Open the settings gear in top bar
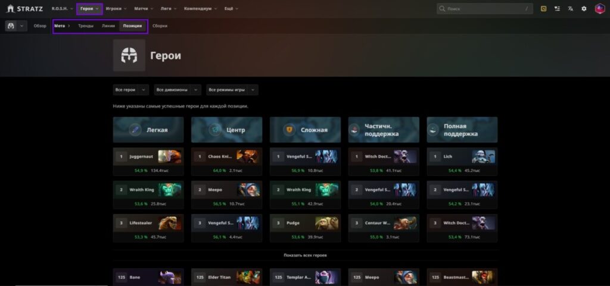 584,9
